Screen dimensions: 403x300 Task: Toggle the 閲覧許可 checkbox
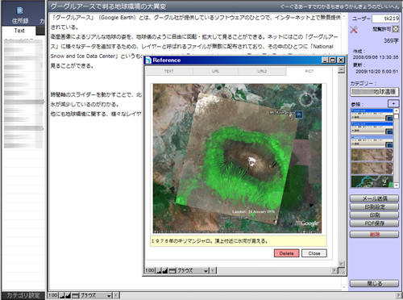(x=396, y=29)
